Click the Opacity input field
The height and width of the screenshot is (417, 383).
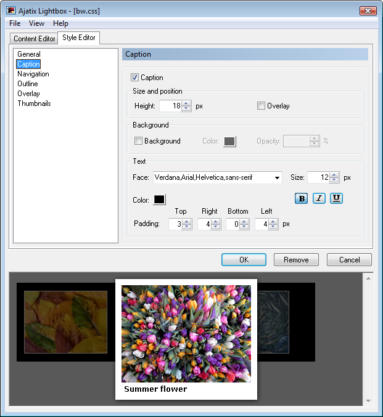click(297, 141)
